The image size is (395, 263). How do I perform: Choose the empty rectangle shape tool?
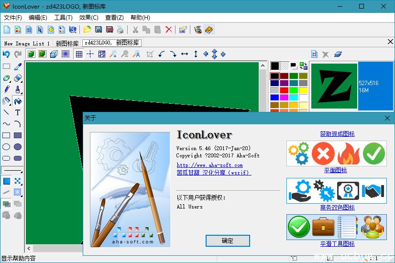[x=6, y=135]
